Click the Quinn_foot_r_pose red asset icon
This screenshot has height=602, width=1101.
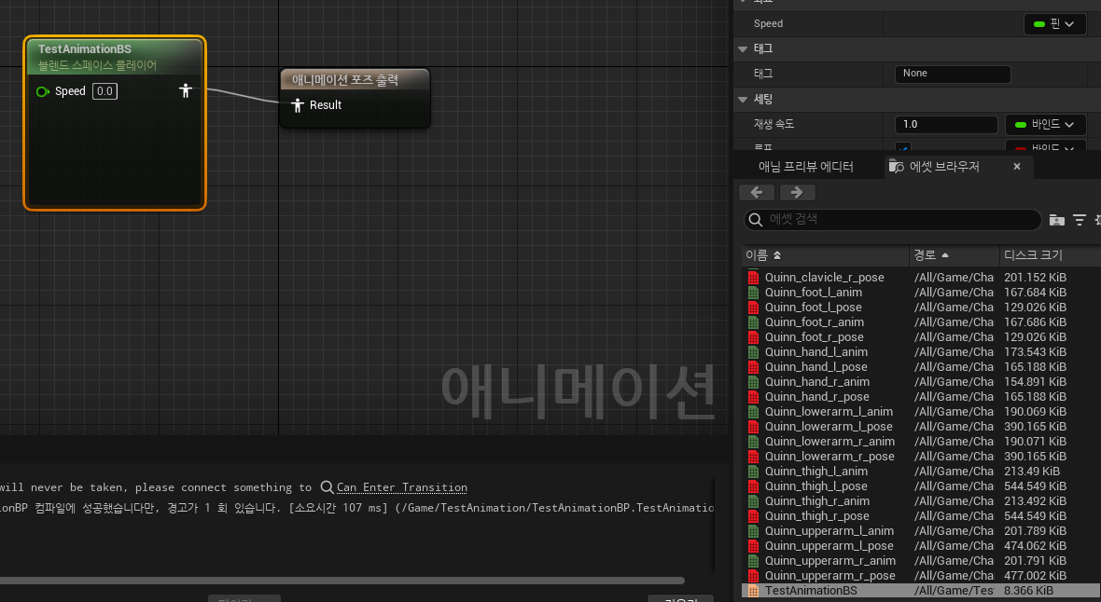pyautogui.click(x=753, y=337)
